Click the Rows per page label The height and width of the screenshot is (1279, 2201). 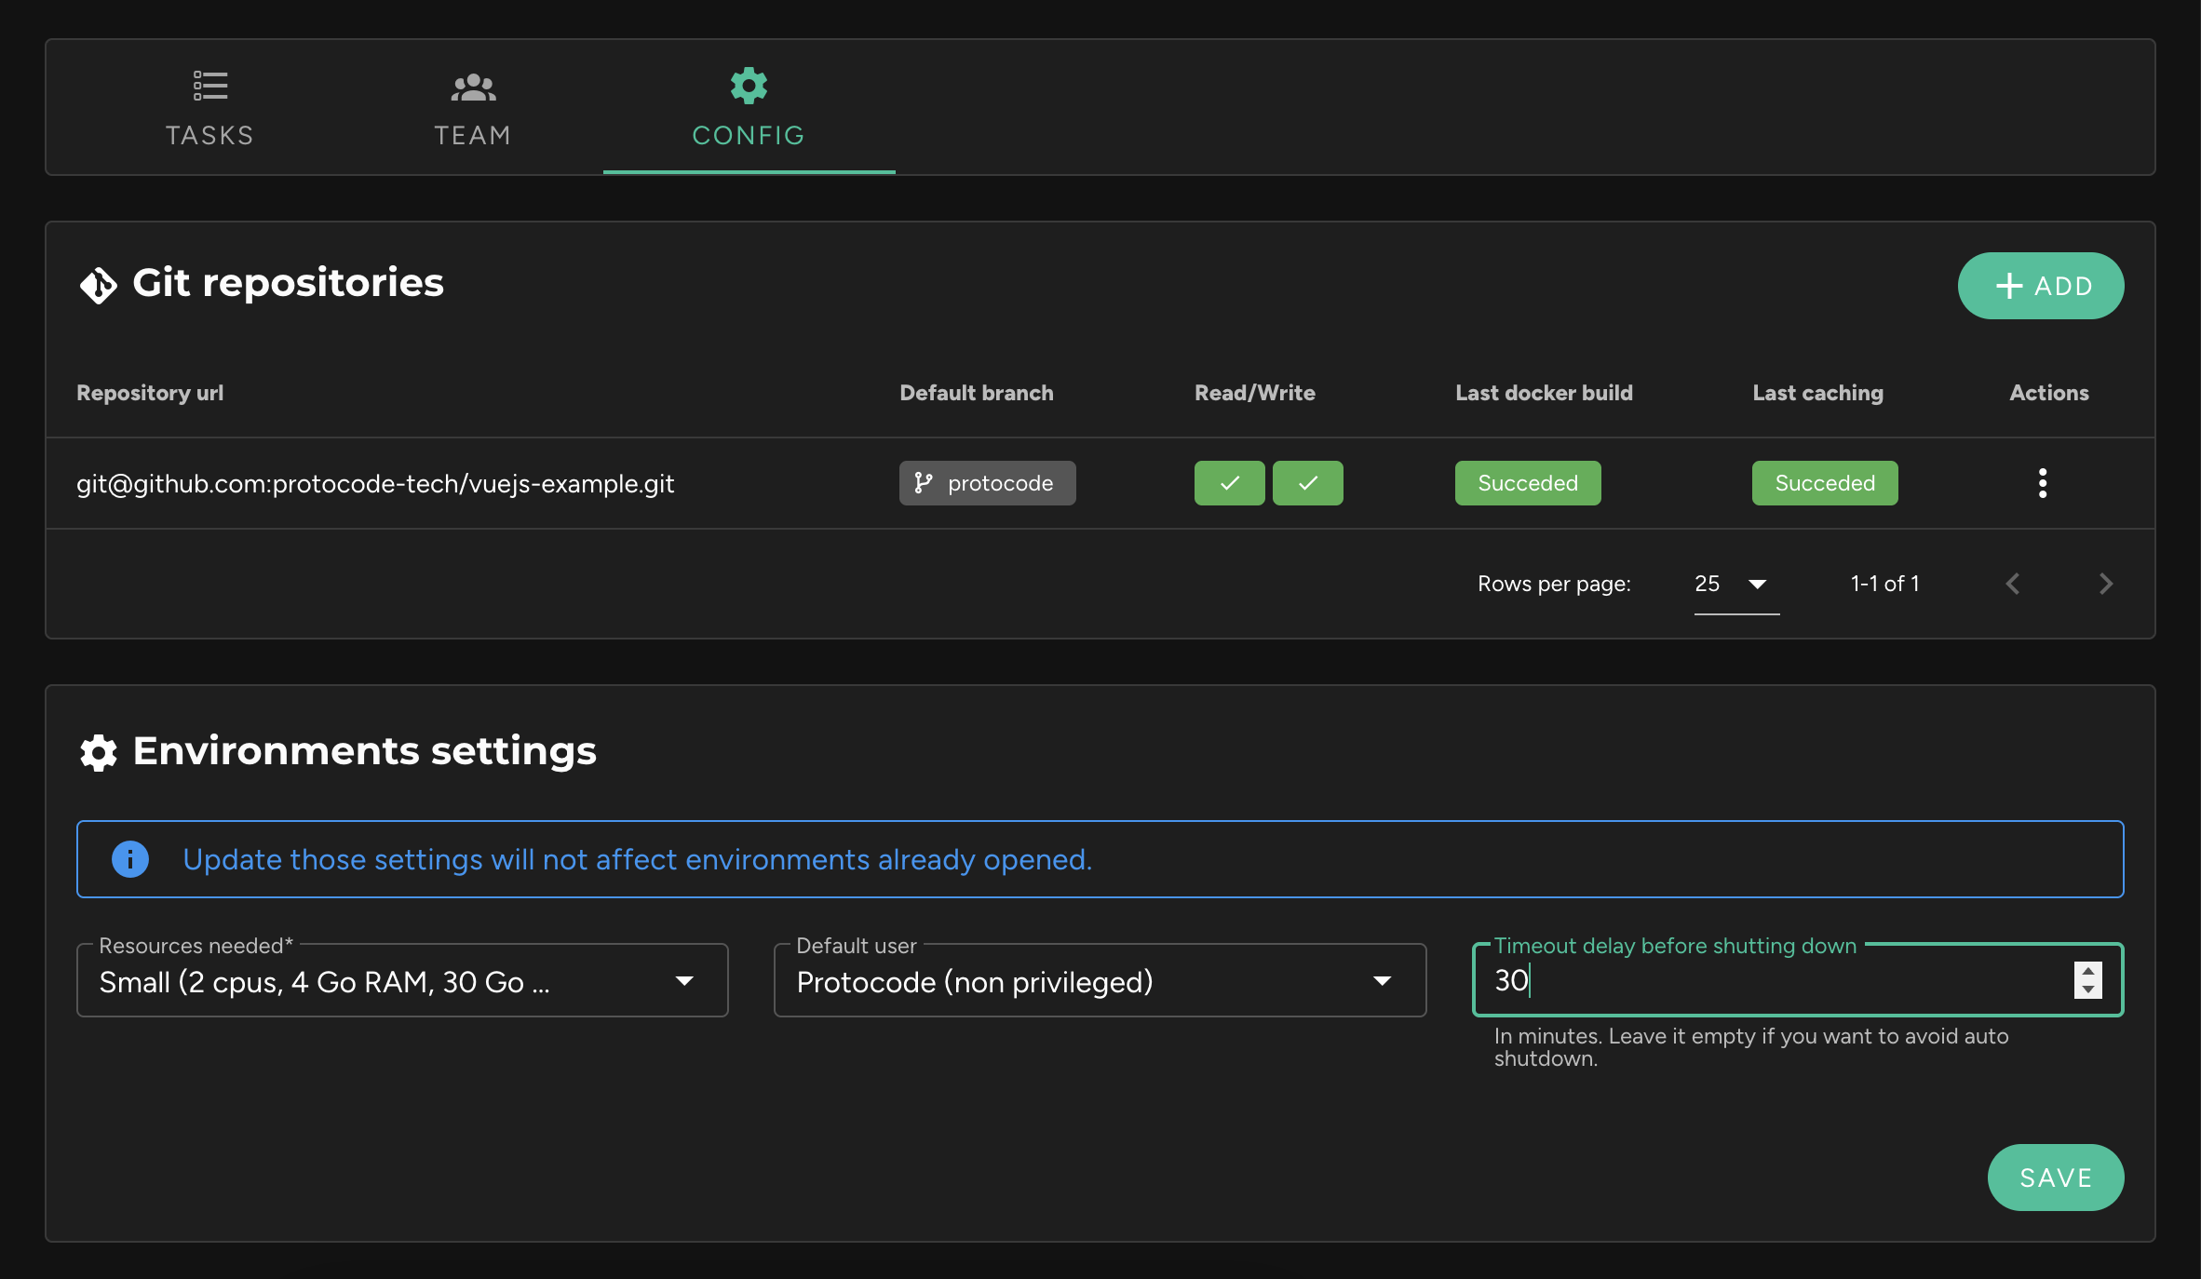pos(1554,584)
